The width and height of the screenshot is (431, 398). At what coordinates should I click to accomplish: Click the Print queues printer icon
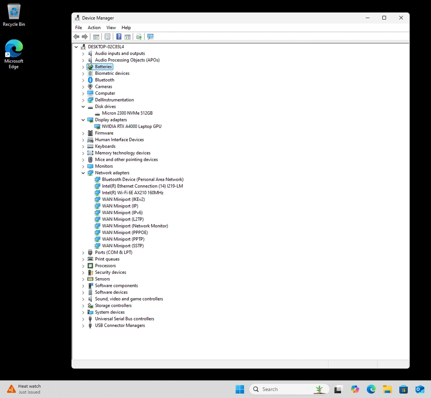click(x=90, y=259)
